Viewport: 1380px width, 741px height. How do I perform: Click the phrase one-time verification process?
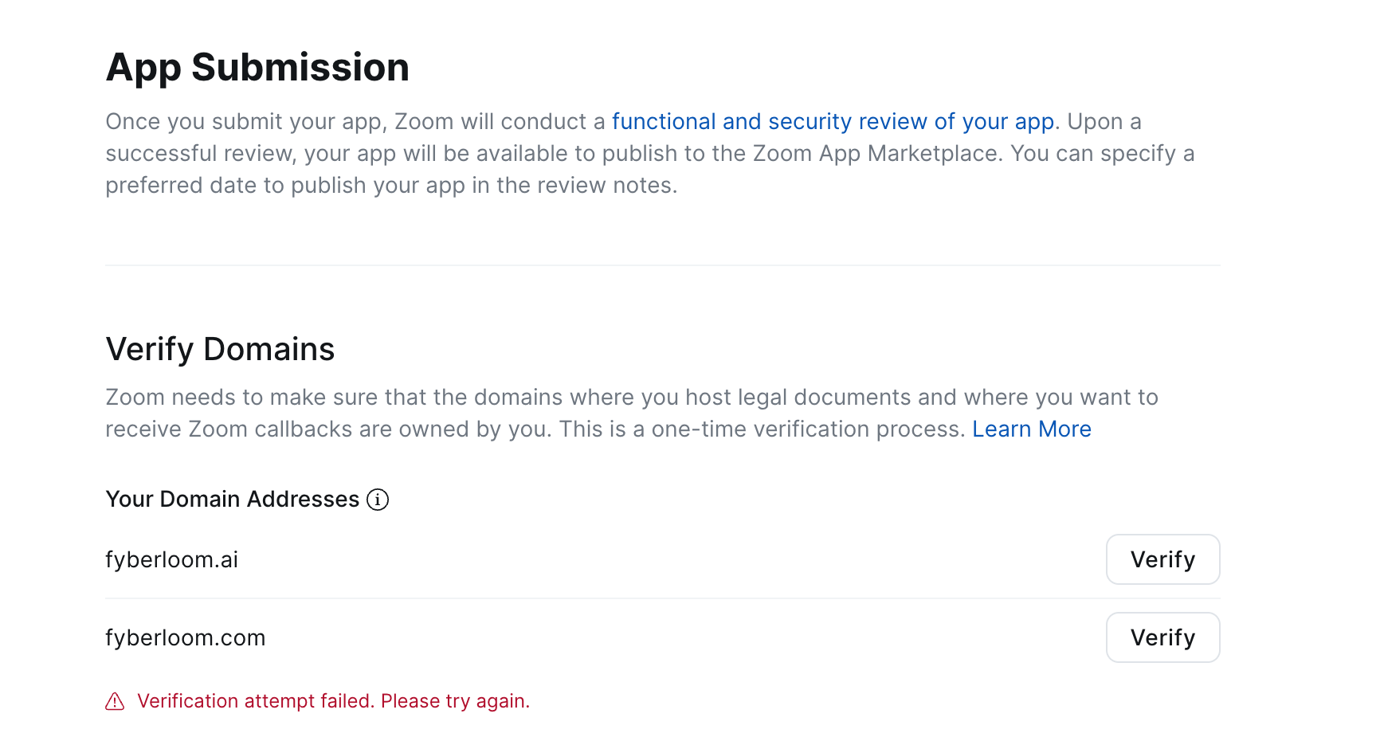click(x=808, y=429)
